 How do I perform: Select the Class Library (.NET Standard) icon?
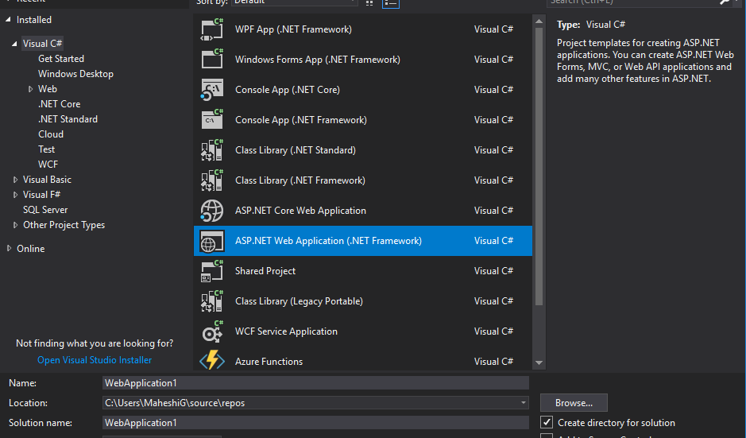click(x=212, y=150)
